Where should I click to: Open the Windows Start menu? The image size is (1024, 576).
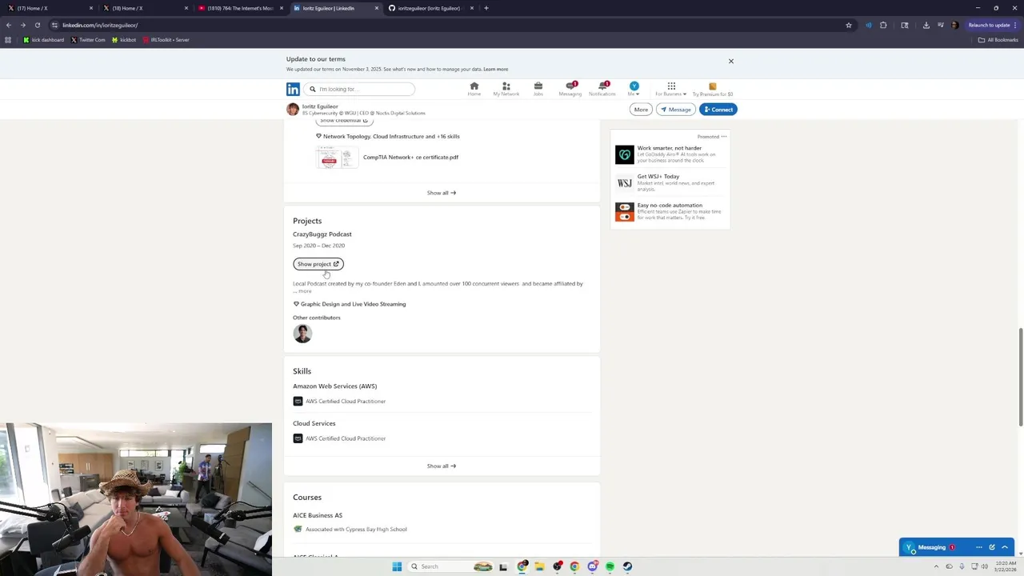(x=397, y=566)
